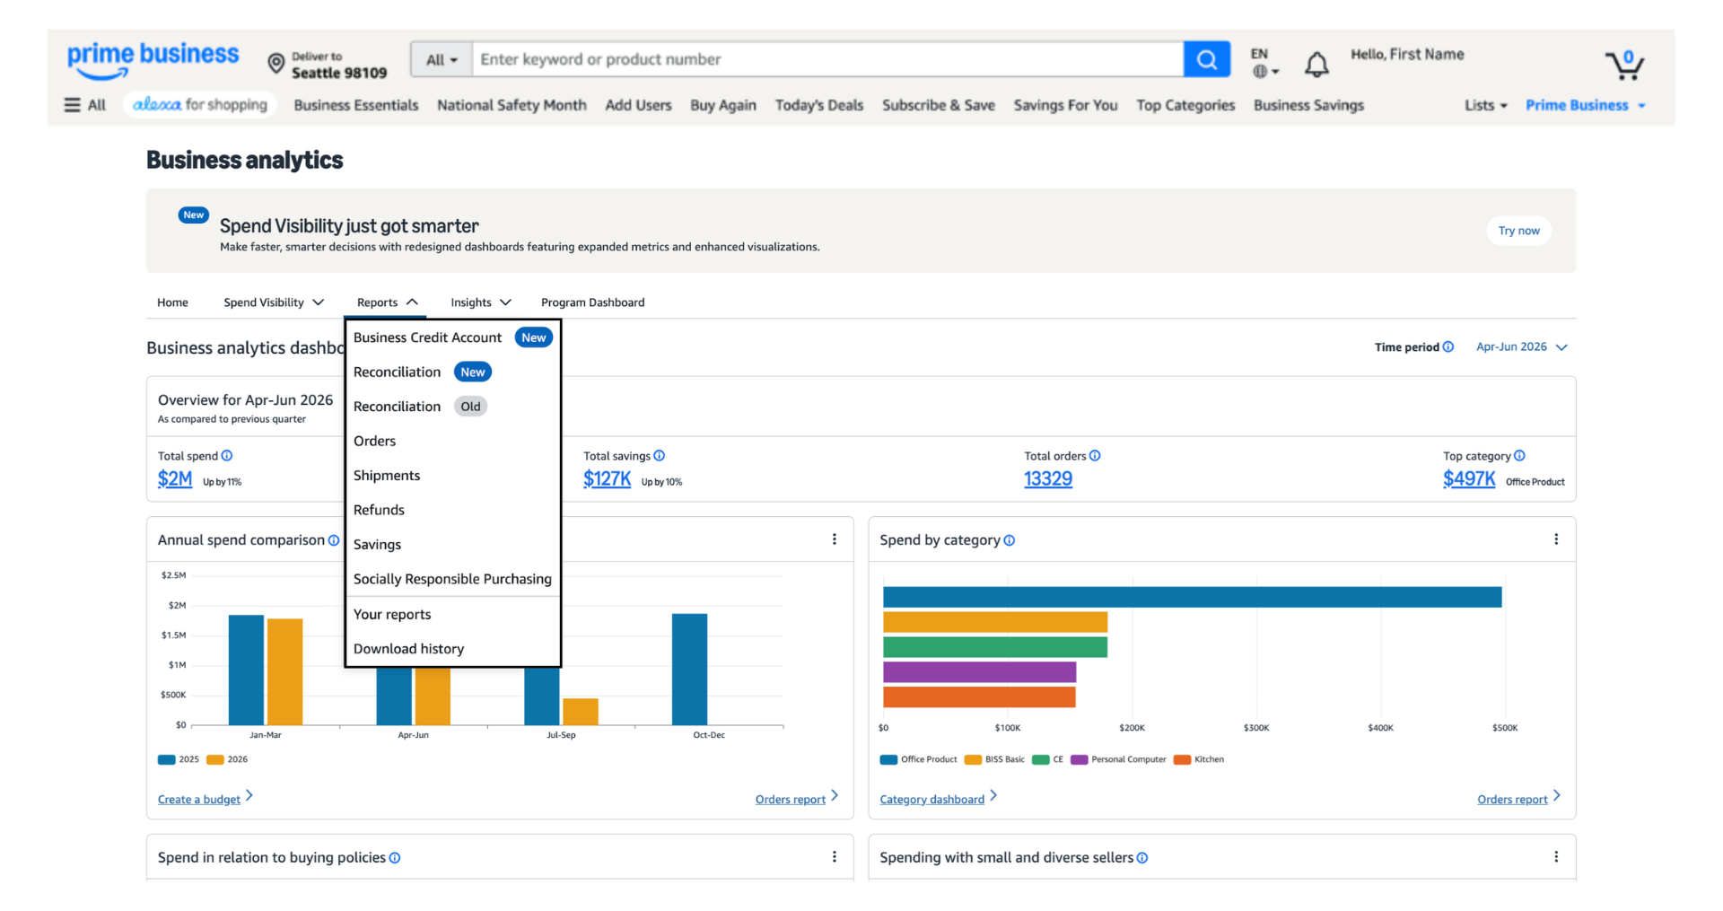Click the 13329 total orders value
Screen dimensions: 1723x911
click(1048, 479)
